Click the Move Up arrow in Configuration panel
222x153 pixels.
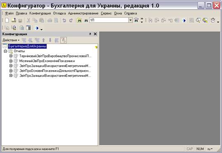click(44, 40)
